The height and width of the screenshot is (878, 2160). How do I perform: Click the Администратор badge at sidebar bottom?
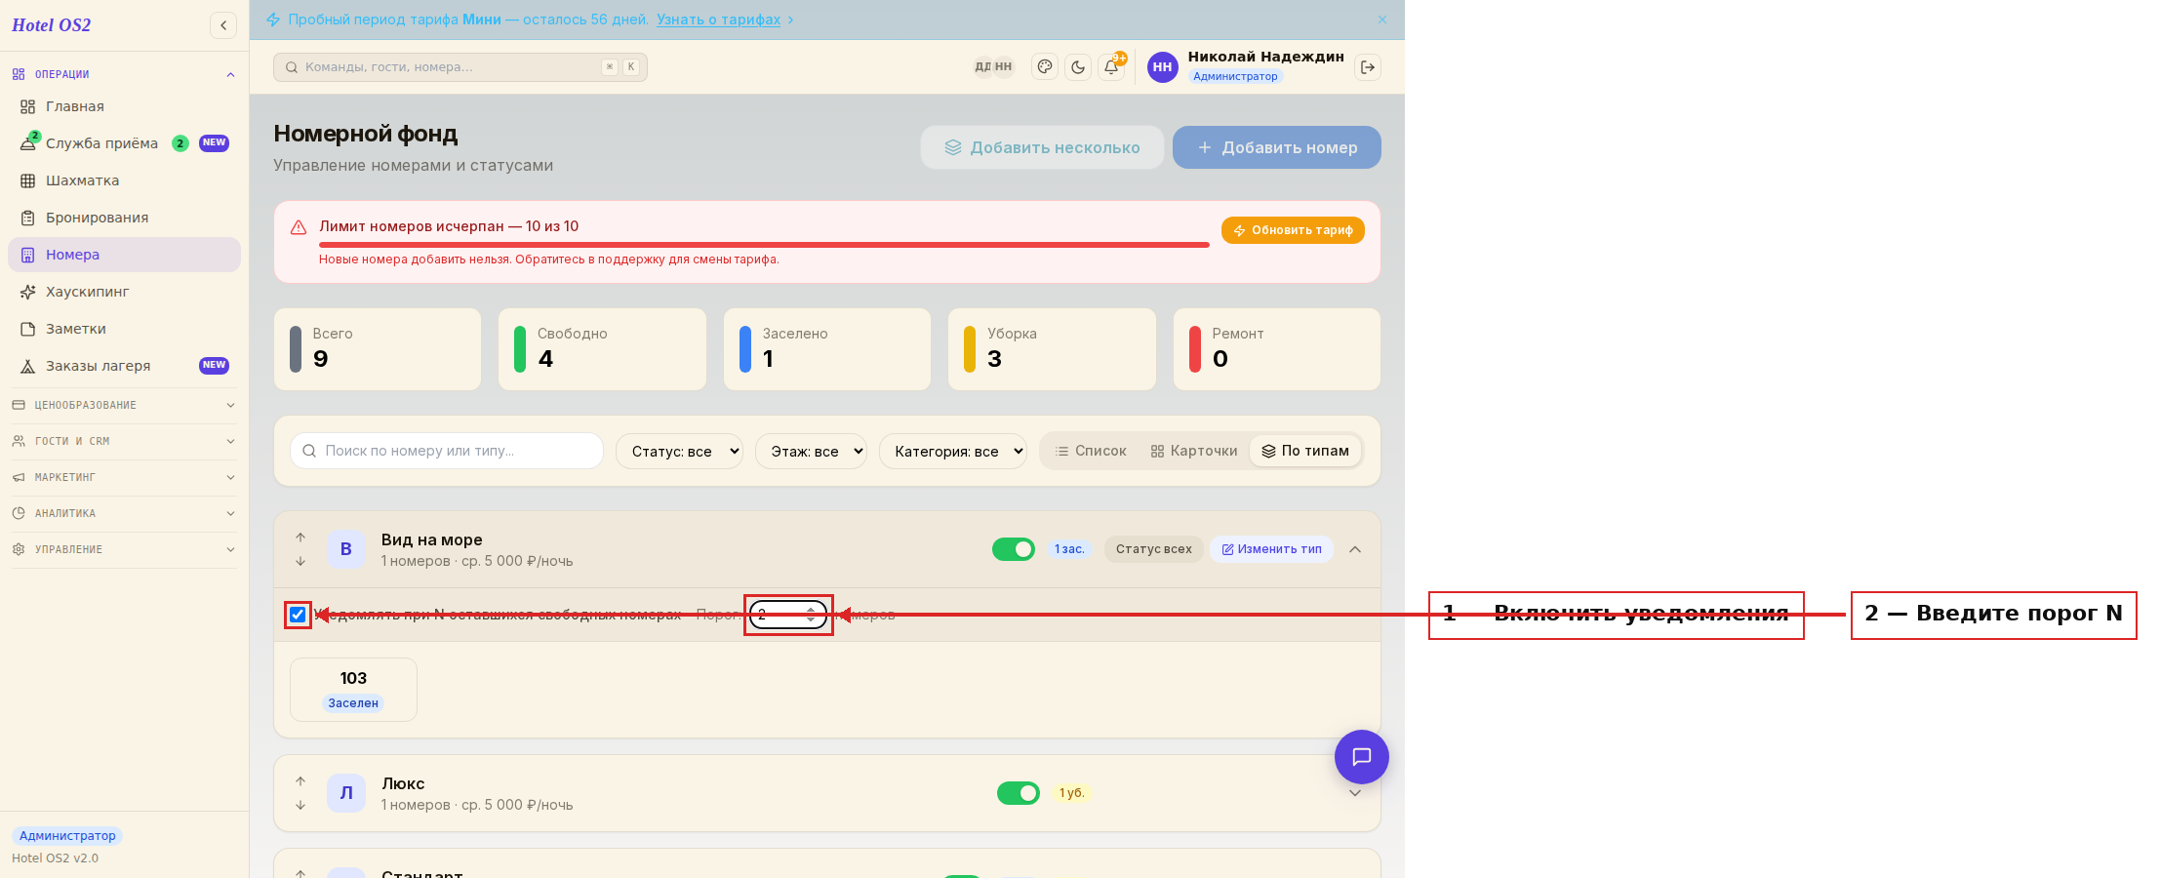coord(67,836)
